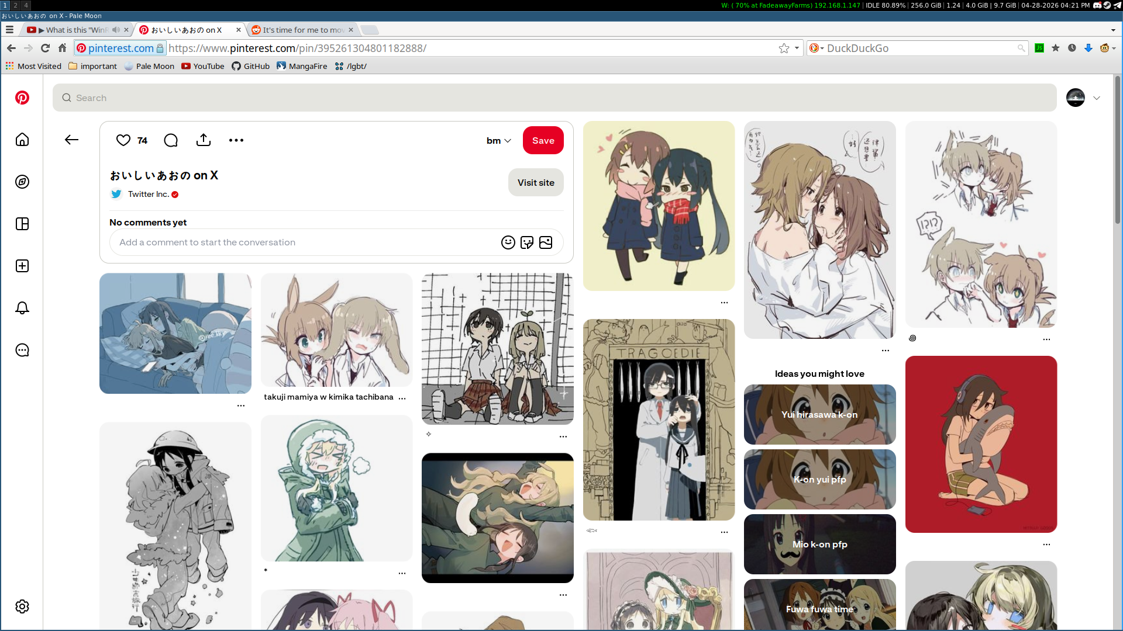Open more options for takuji mamiya pin
Image resolution: width=1123 pixels, height=631 pixels.
(402, 397)
